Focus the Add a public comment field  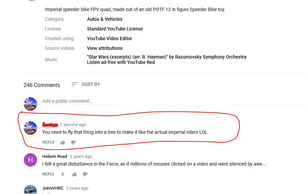(173, 101)
